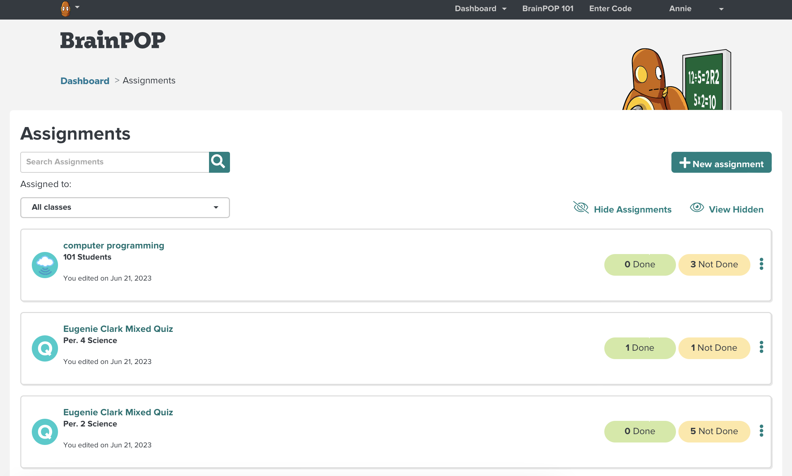This screenshot has width=792, height=476.
Task: Create a New assignment
Action: pyautogui.click(x=721, y=162)
